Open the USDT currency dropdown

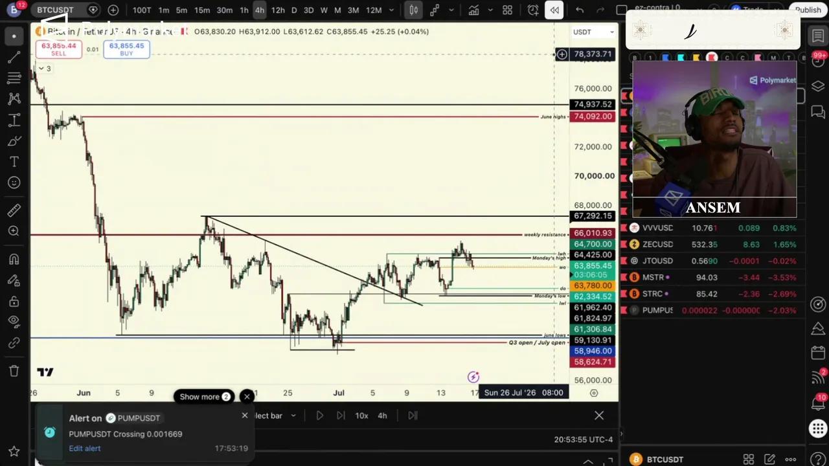coord(593,32)
